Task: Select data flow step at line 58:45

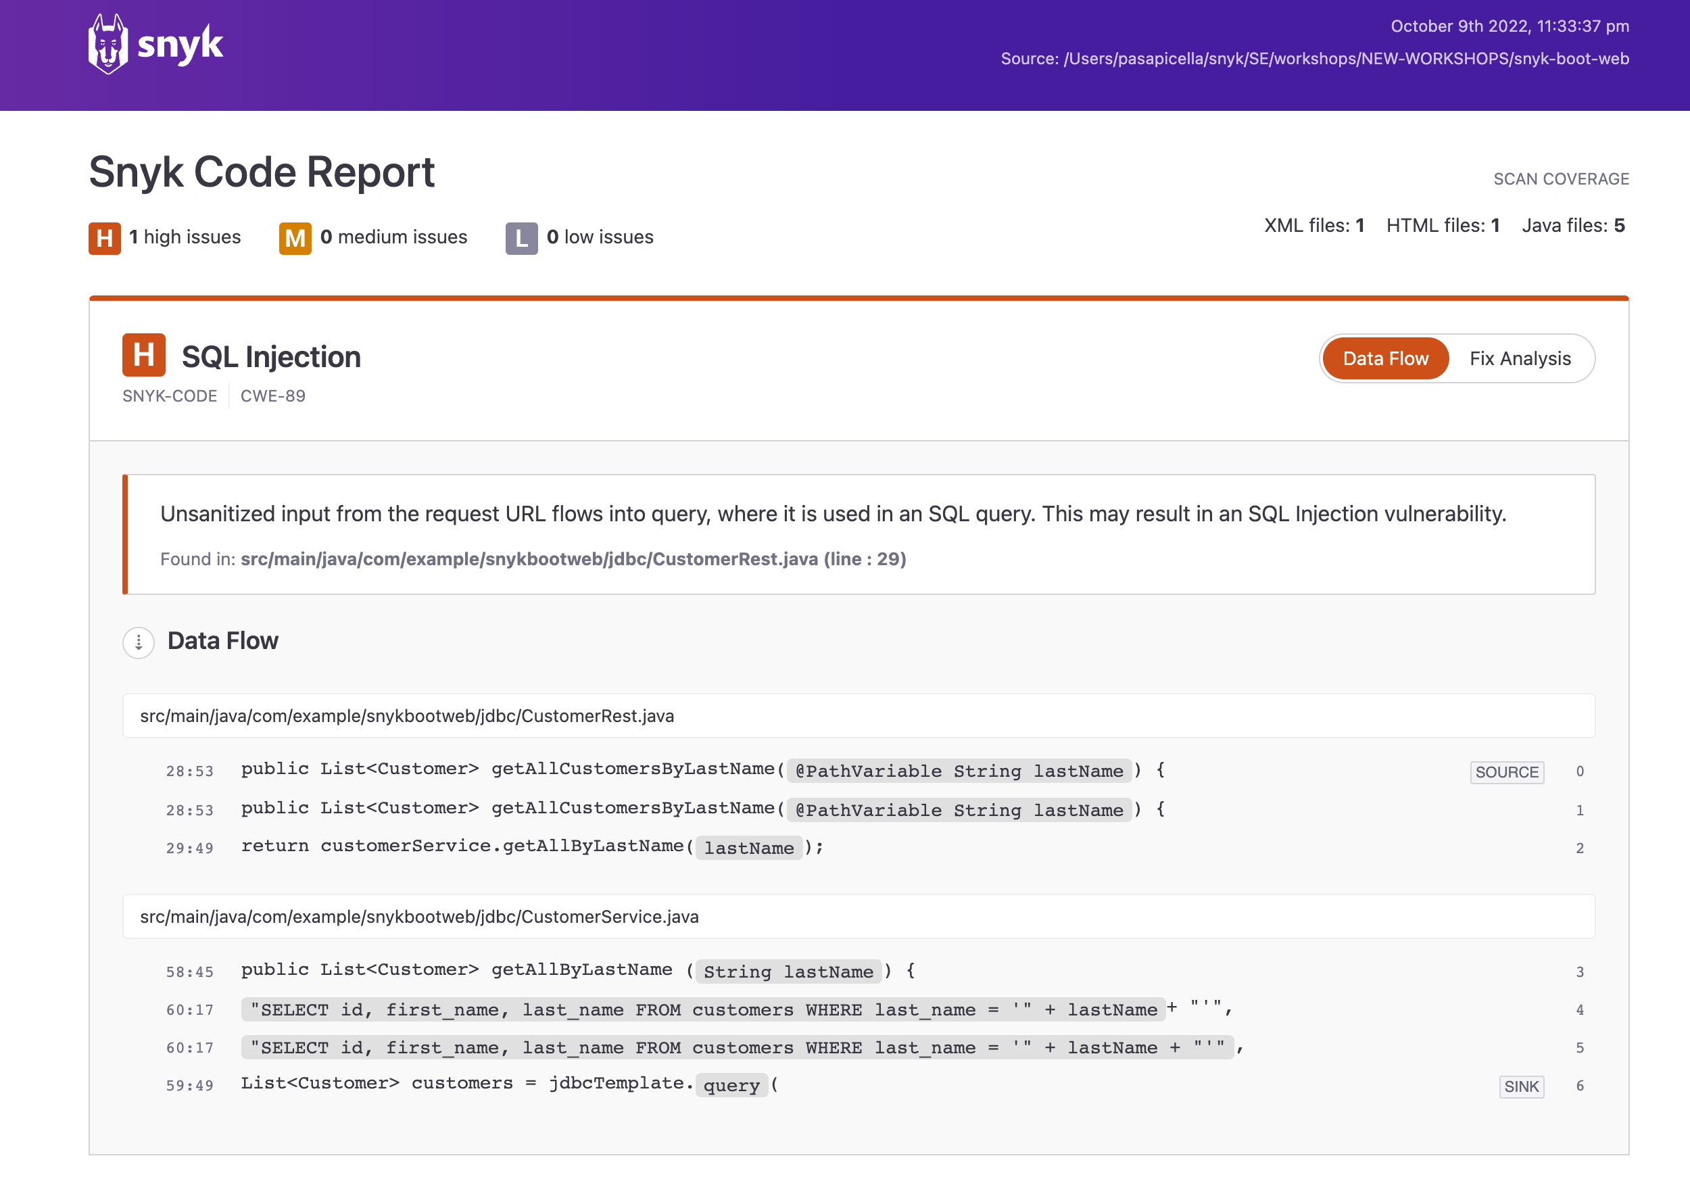Action: pyautogui.click(x=189, y=972)
